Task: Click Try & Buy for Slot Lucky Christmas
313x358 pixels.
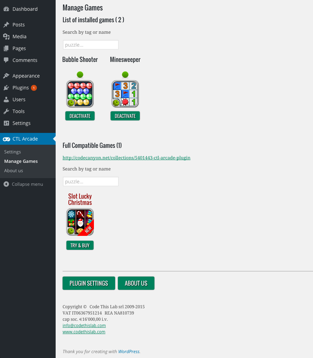Action: [80, 245]
